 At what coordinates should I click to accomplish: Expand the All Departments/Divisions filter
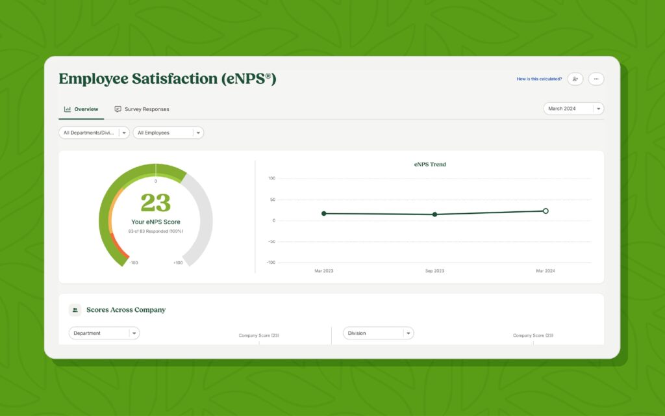tap(94, 133)
